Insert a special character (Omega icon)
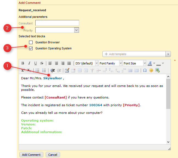 [145, 70]
